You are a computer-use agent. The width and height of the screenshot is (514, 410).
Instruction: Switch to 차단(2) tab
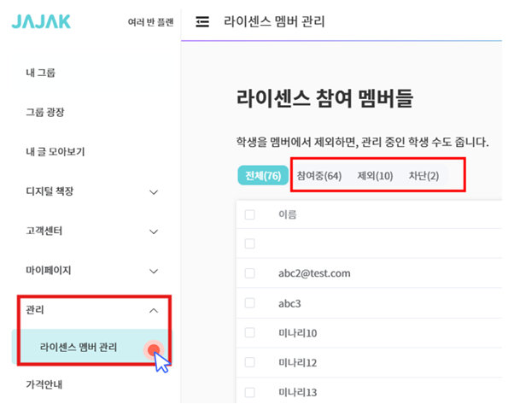pyautogui.click(x=423, y=176)
